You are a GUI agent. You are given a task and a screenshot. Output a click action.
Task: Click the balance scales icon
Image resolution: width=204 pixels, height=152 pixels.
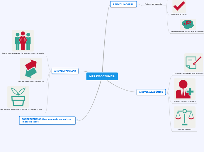point(185,117)
